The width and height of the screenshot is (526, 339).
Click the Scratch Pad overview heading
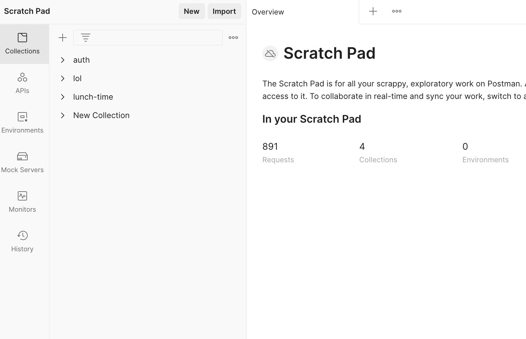330,53
